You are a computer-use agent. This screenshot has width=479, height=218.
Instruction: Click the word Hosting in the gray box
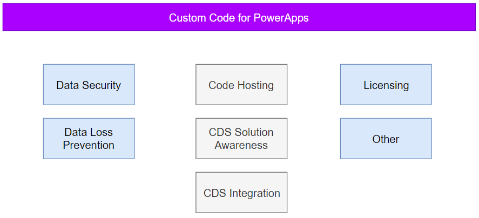point(255,85)
